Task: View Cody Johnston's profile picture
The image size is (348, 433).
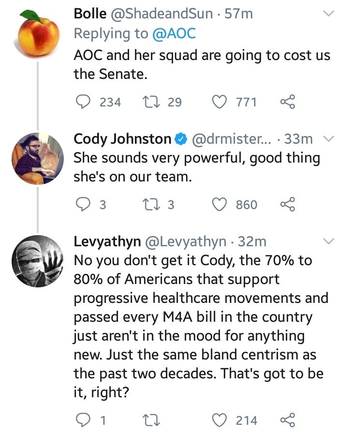Action: pos(38,158)
